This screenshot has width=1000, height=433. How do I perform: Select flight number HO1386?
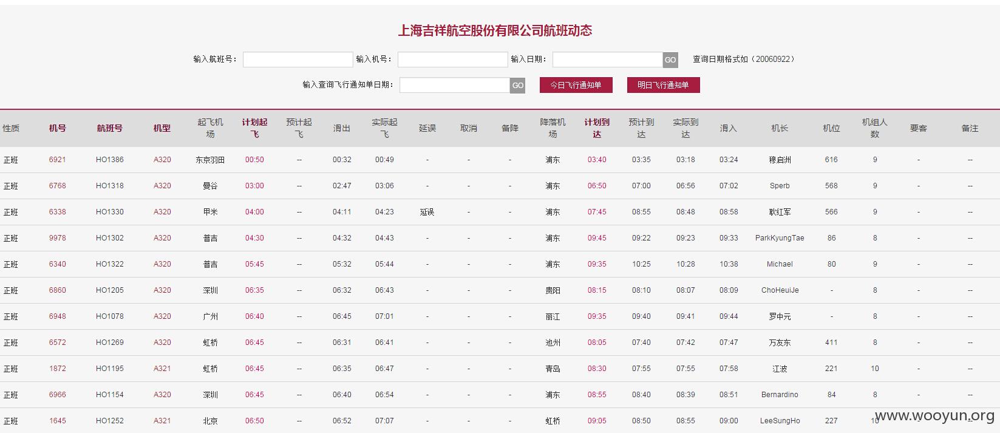(x=110, y=160)
